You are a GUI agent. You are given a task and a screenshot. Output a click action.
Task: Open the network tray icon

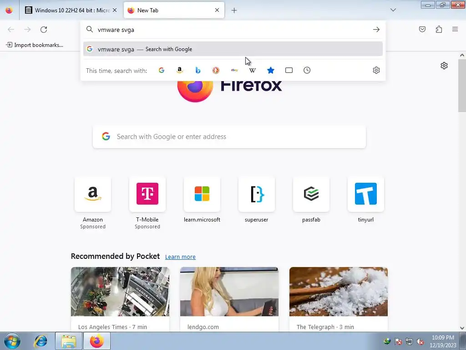point(409,342)
